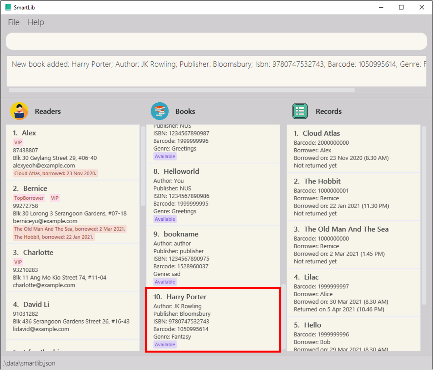Select reader 4. David Li
433x370 pixels.
pyautogui.click(x=73, y=316)
